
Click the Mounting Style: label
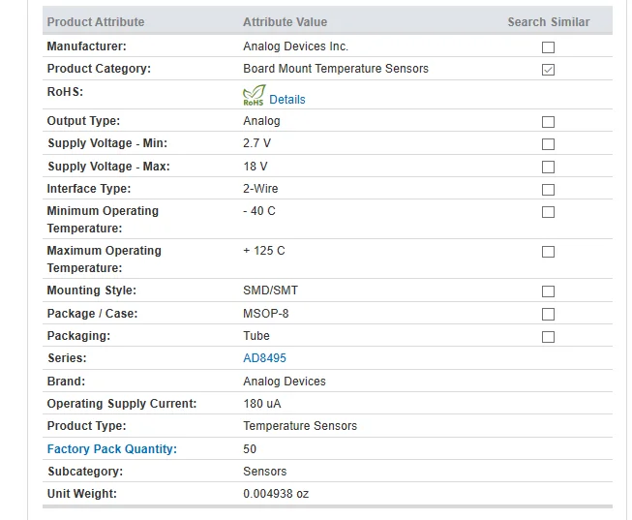click(92, 291)
